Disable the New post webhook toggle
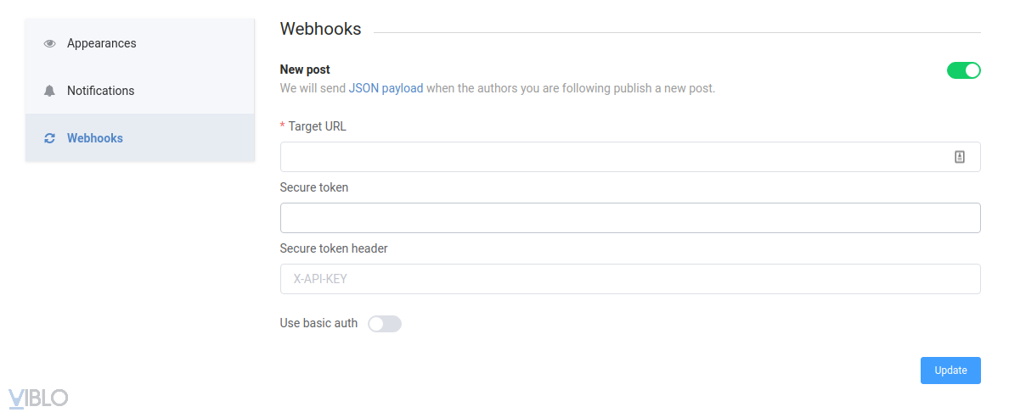The image size is (1009, 418). coord(963,70)
